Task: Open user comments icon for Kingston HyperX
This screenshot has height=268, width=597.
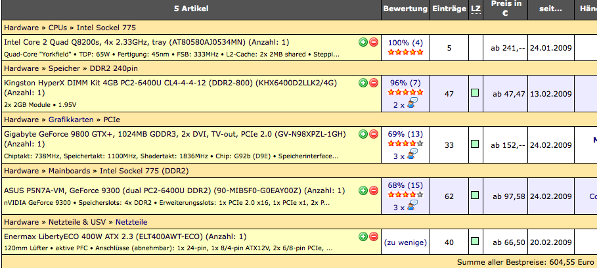Action: tap(412, 104)
